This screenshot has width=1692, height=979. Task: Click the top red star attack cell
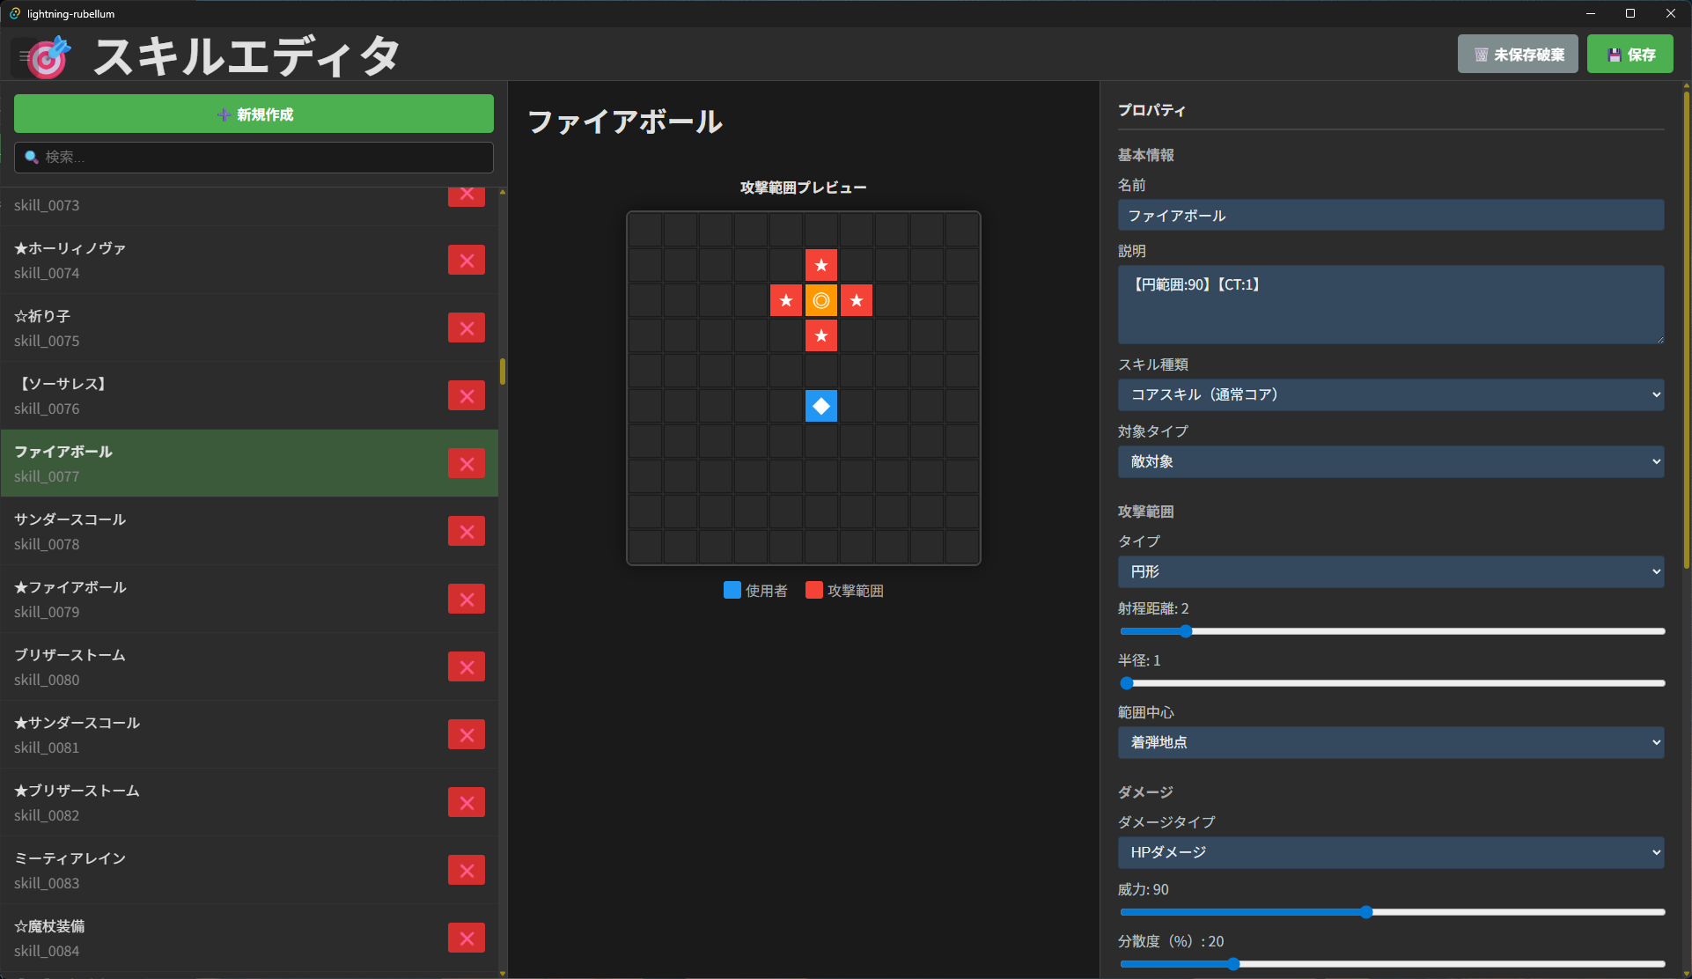coord(820,265)
